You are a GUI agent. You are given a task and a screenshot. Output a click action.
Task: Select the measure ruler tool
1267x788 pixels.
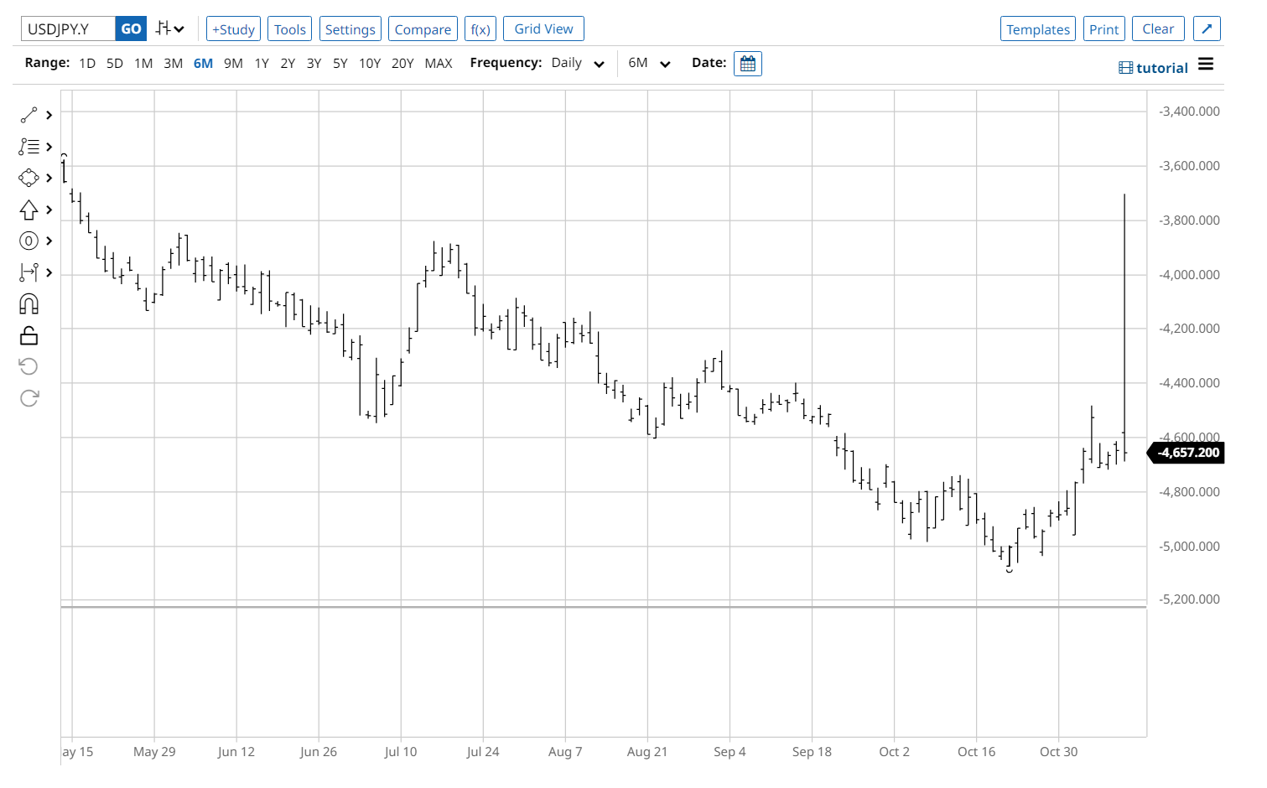[x=29, y=272]
